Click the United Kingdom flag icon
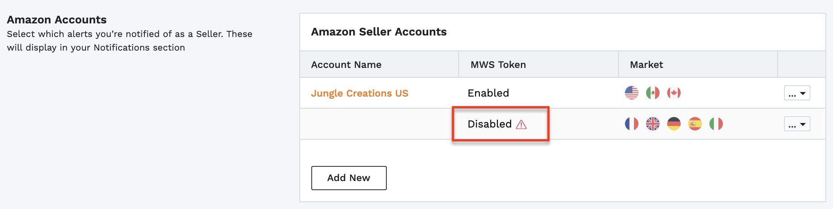The image size is (833, 209). click(x=653, y=124)
